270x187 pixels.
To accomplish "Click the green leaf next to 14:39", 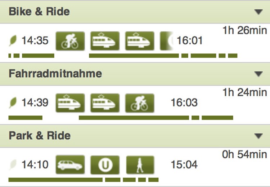I will point(13,103).
